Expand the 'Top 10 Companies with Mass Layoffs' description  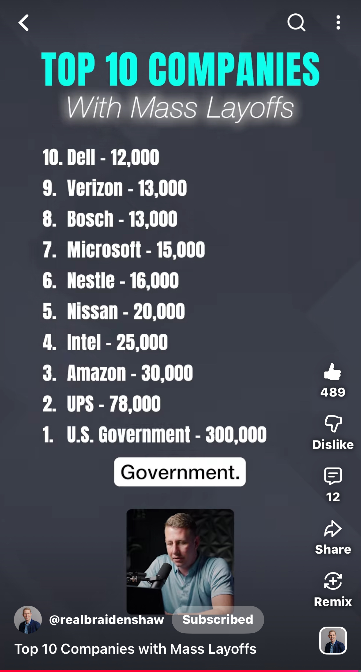tap(135, 649)
